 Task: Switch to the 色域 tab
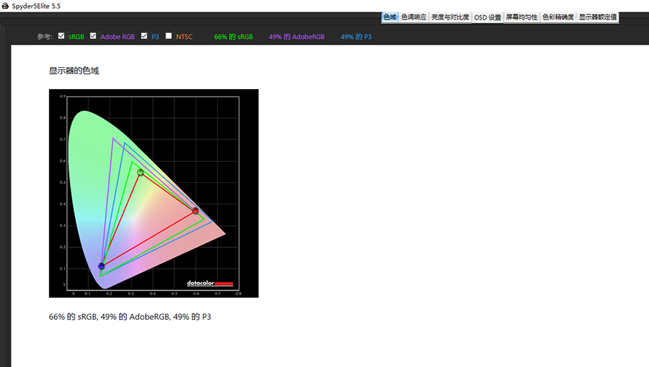pos(390,17)
